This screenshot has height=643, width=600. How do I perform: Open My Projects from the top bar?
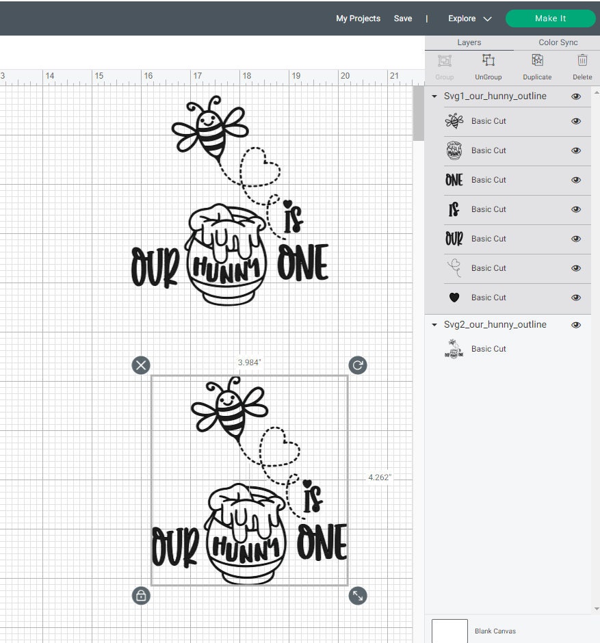[358, 18]
